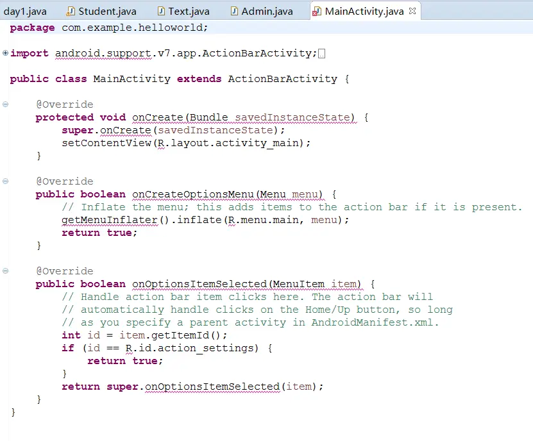Click the Admin.java file icon
The width and height of the screenshot is (533, 441).
click(234, 11)
